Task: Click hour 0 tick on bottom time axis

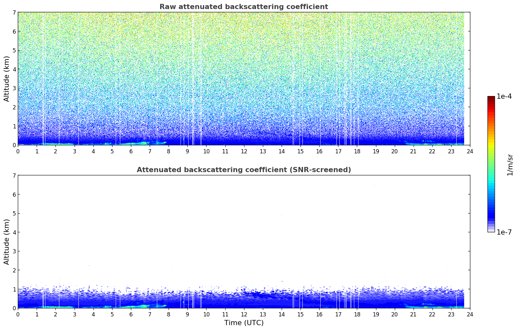Action: tap(18, 314)
